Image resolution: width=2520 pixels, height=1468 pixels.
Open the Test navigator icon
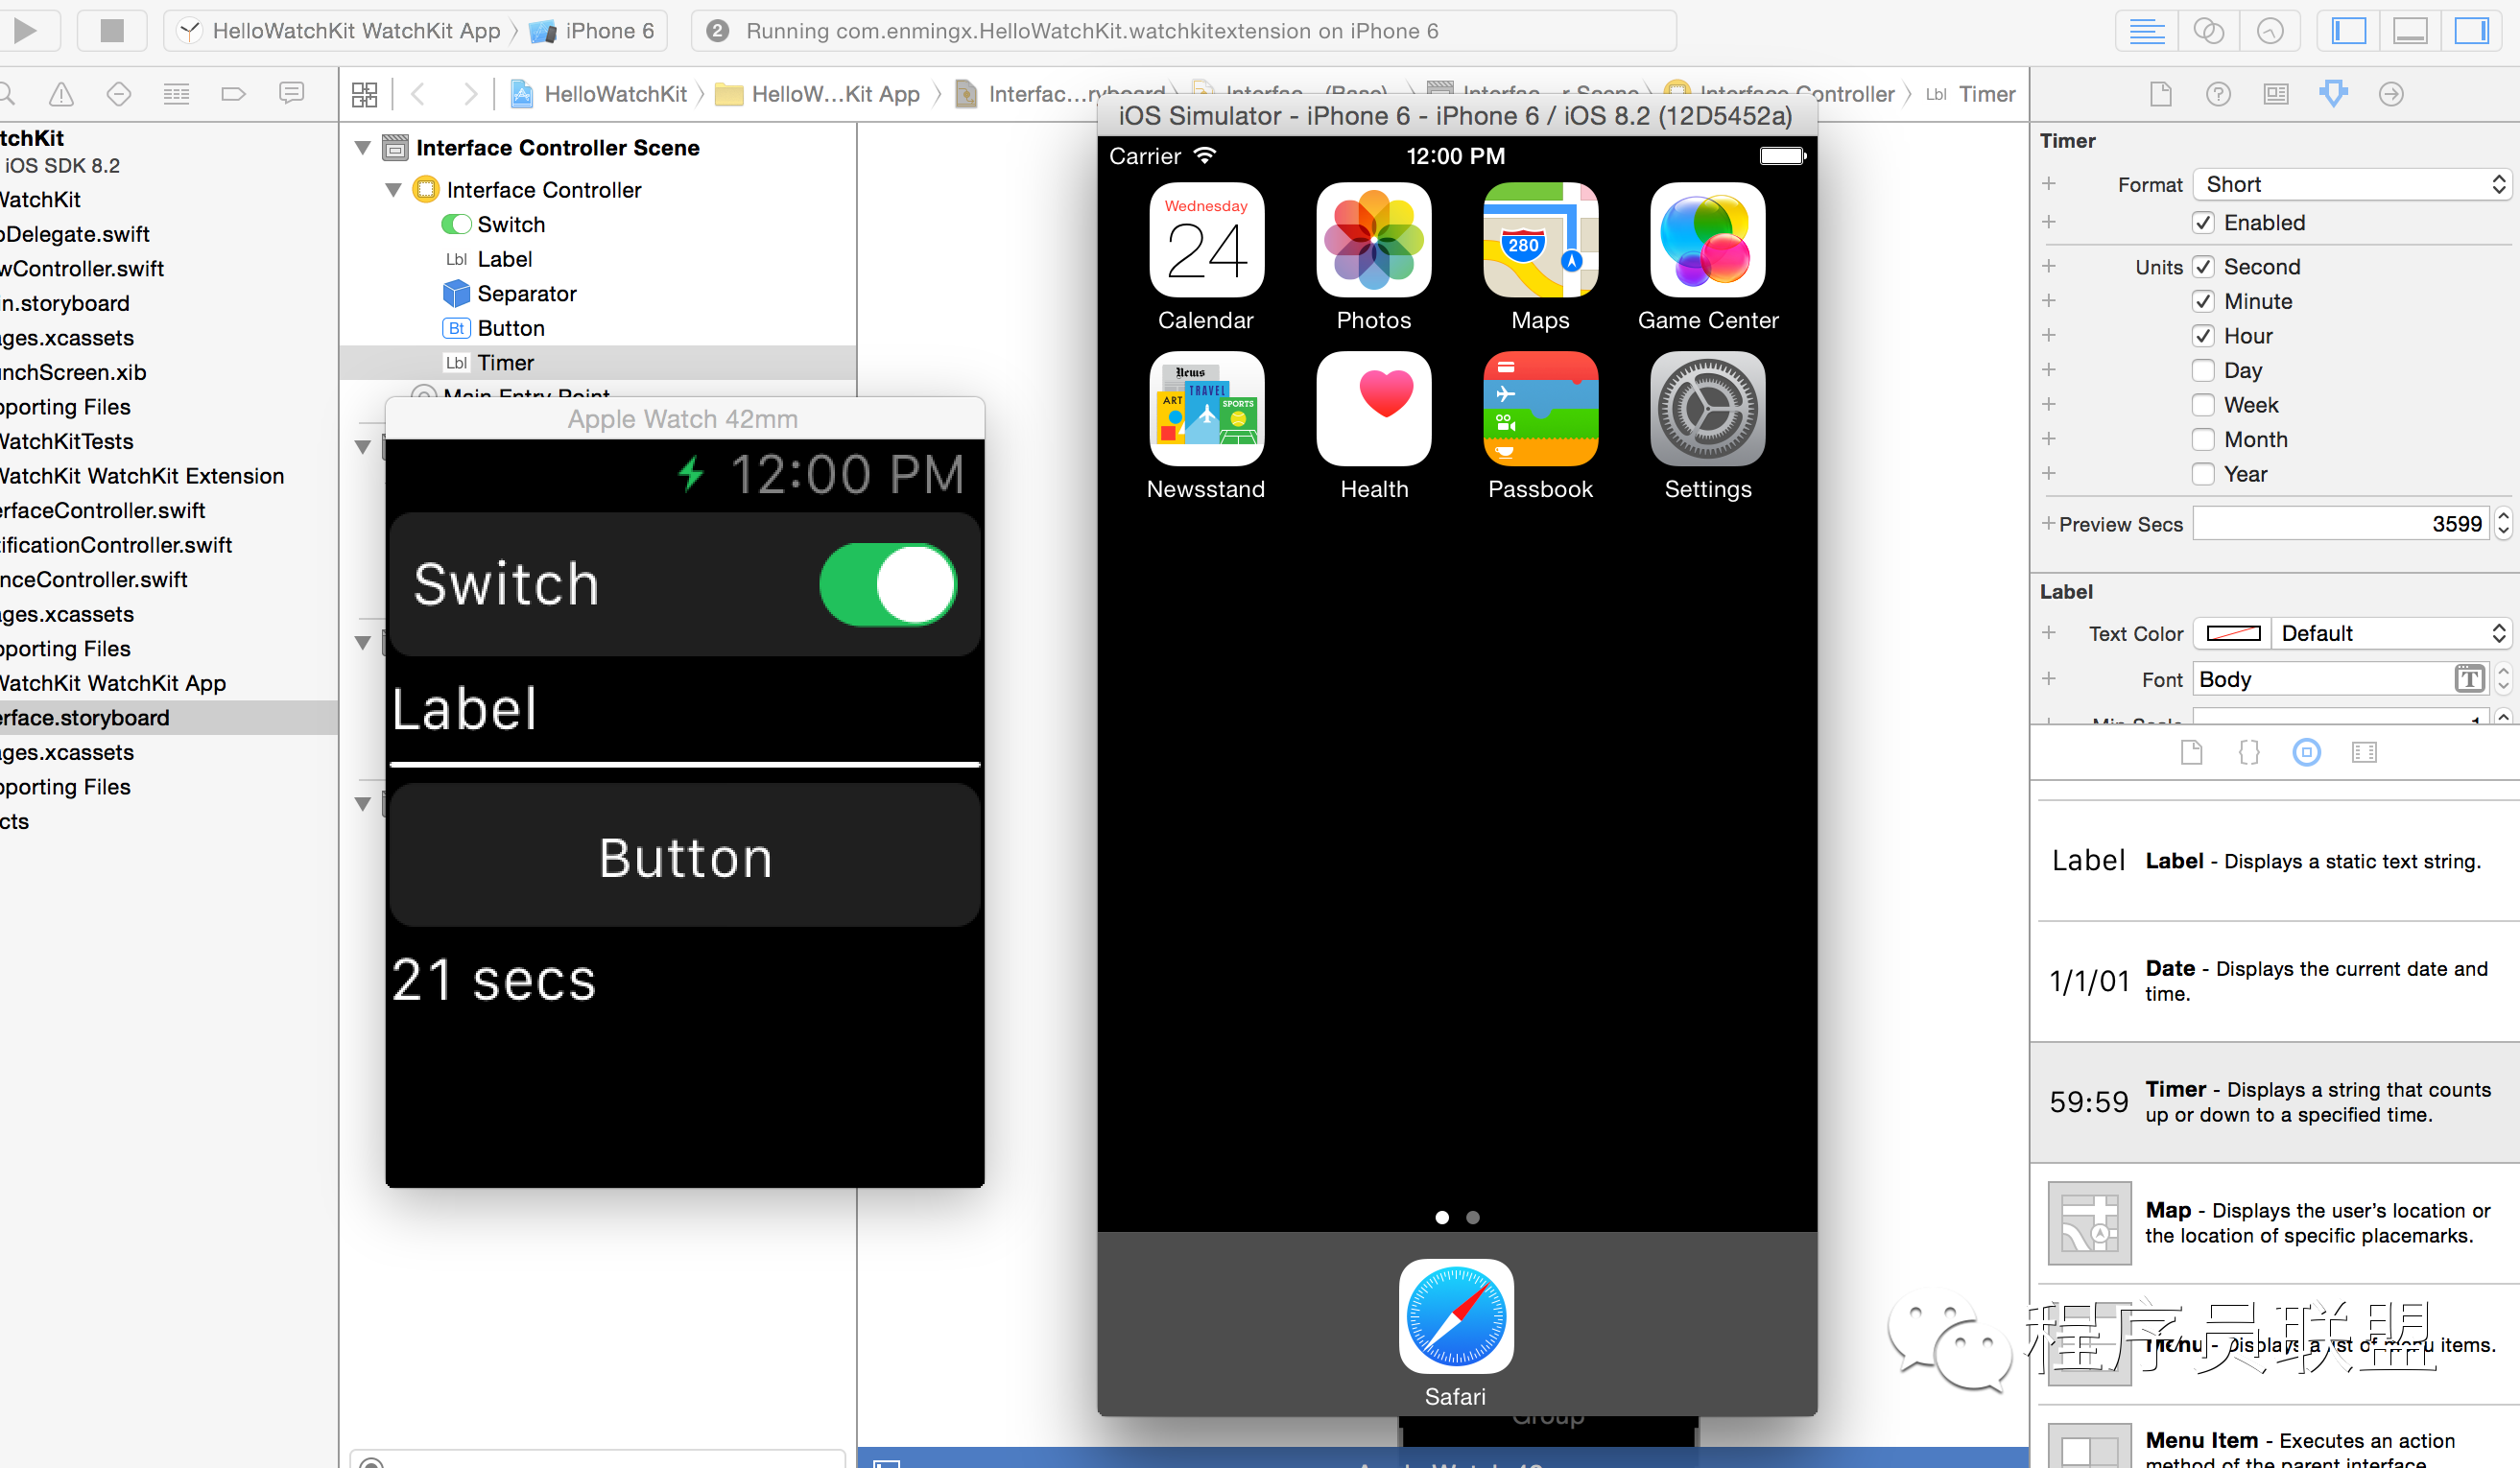pos(119,94)
